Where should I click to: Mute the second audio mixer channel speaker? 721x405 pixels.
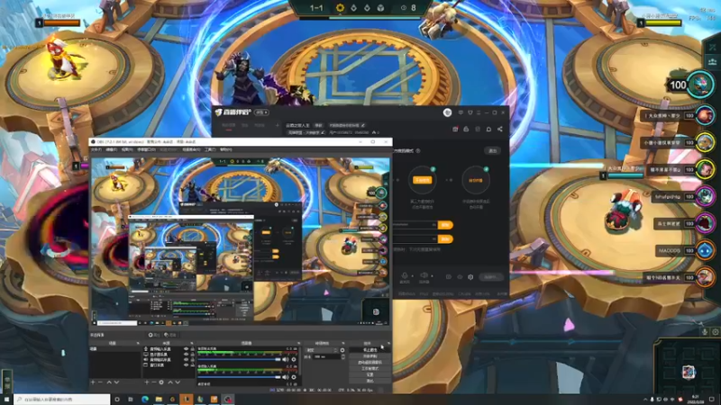(286, 377)
